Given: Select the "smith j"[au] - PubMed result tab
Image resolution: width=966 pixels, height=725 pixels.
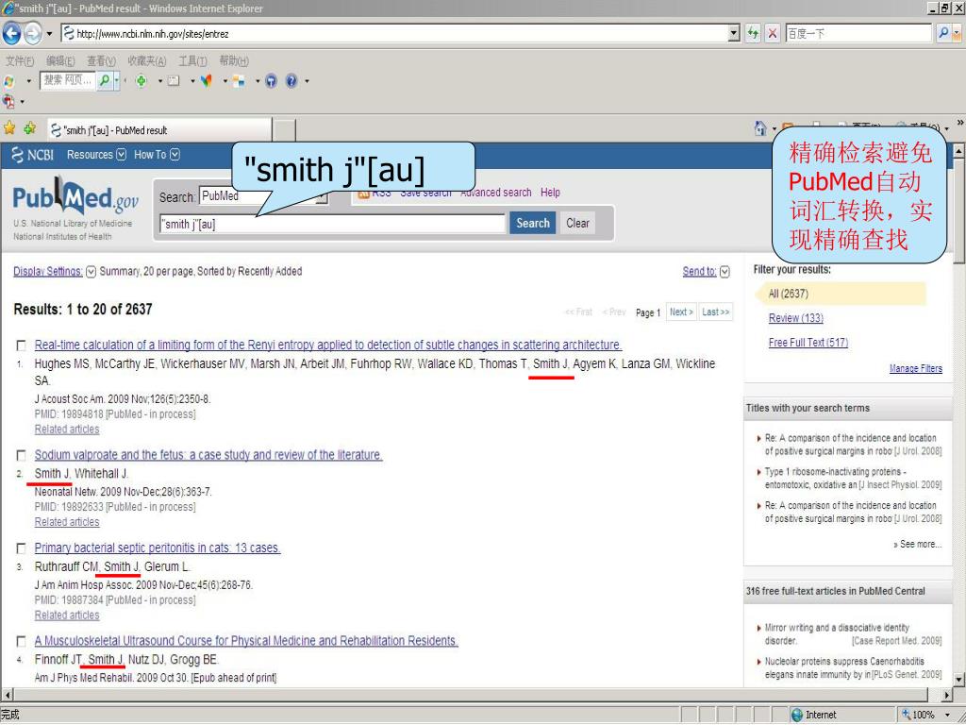Looking at the screenshot, I should (159, 130).
